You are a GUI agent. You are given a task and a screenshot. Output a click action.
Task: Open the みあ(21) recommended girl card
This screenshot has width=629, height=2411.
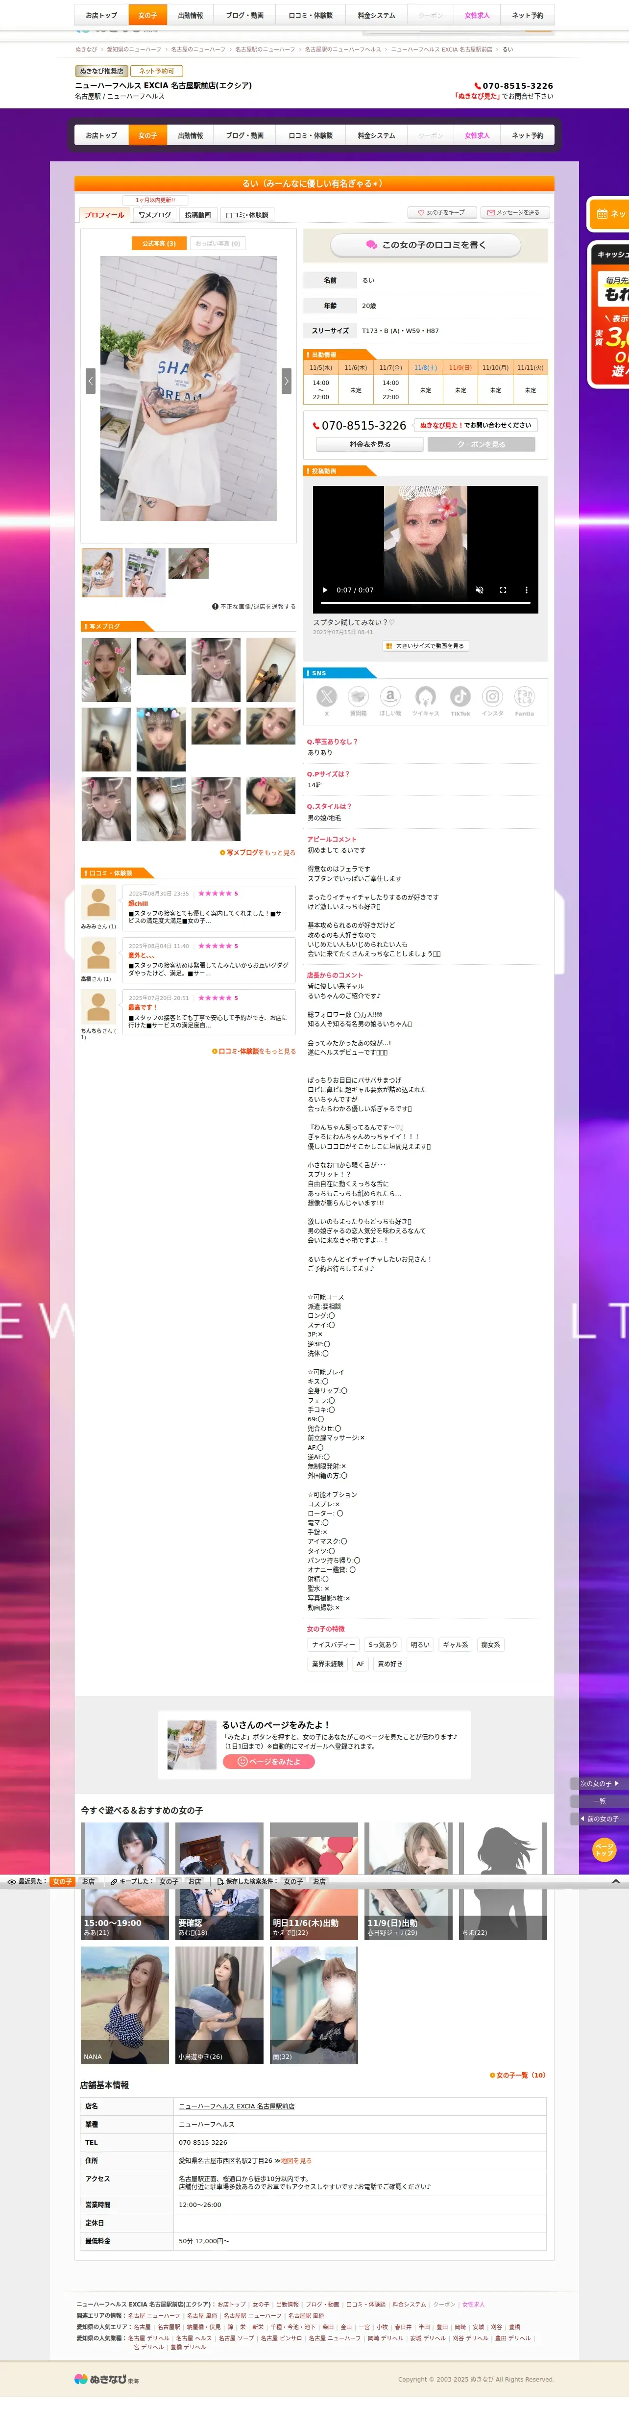[125, 1880]
